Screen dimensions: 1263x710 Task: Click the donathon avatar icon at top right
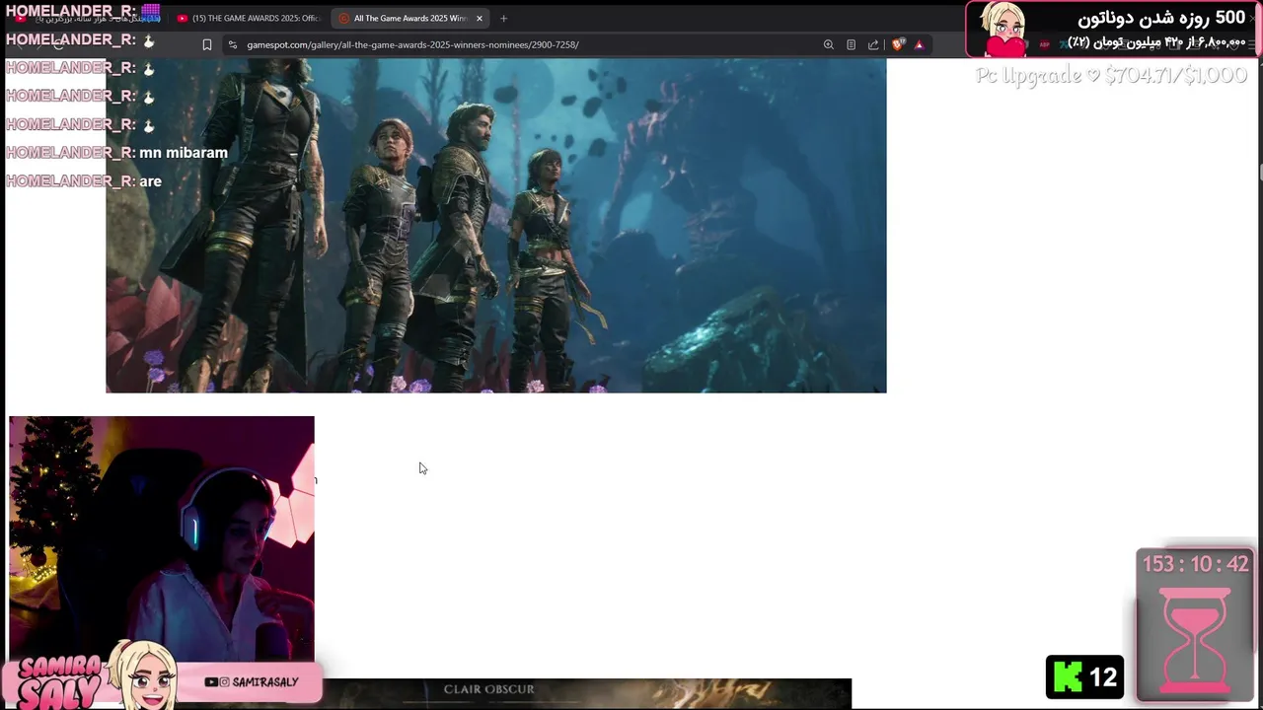pos(1003,29)
